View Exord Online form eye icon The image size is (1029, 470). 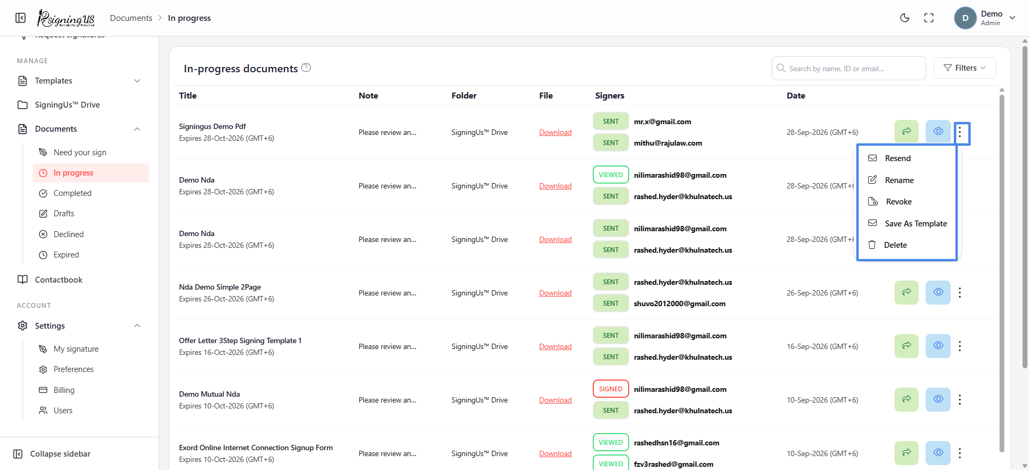tap(938, 453)
